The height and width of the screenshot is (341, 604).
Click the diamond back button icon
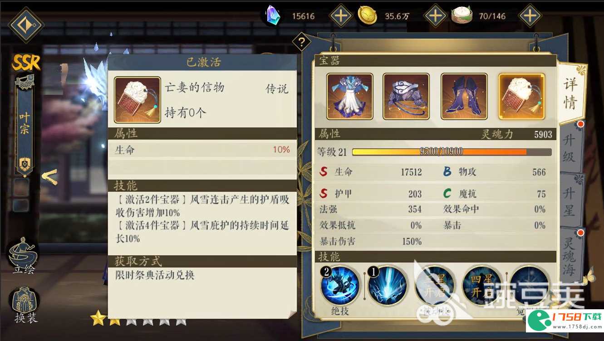(x=26, y=25)
